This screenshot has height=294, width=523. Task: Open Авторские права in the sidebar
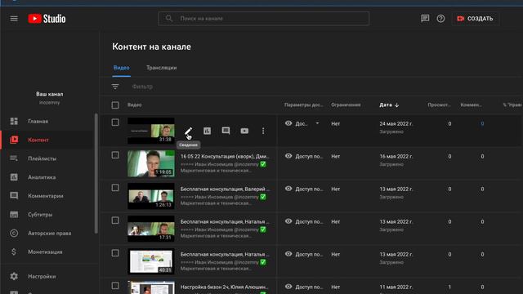point(49,234)
